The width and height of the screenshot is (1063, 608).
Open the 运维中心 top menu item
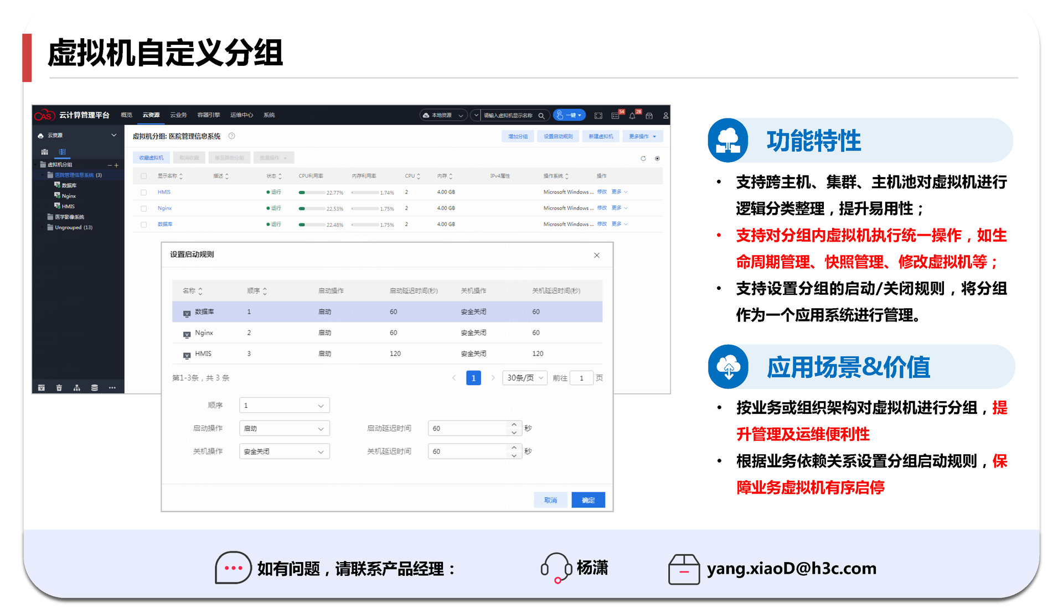[241, 115]
